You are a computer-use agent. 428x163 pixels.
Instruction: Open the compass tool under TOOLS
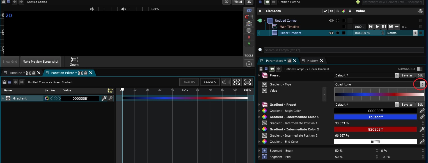point(249,64)
